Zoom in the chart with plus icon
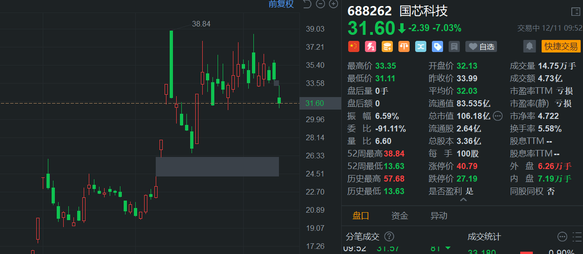The height and width of the screenshot is (254, 583). click(x=333, y=4)
